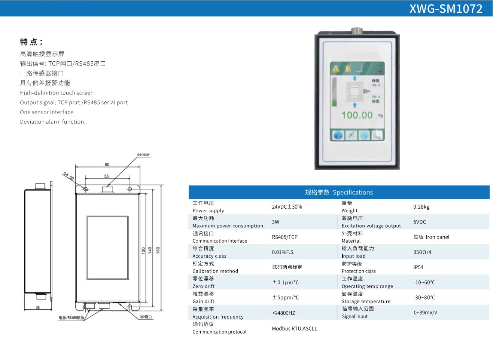Image resolution: width=493 pixels, height=341 pixels.
Task: Click the TCP网口 label on the drawing
Action: pos(146,317)
